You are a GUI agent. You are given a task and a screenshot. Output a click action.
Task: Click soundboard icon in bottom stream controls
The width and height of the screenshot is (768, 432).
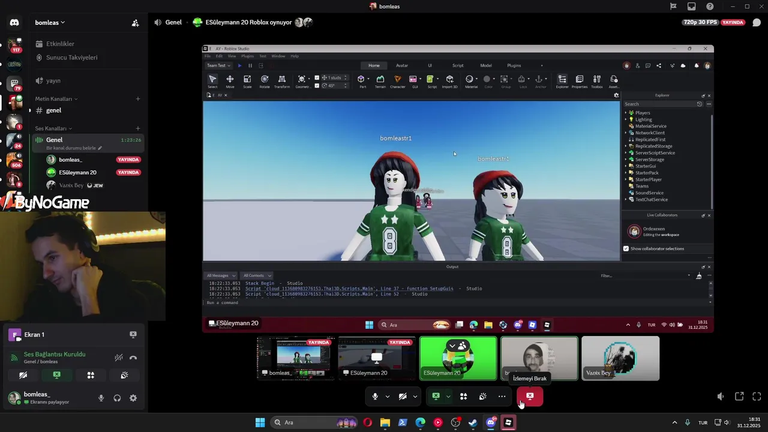coord(483,397)
